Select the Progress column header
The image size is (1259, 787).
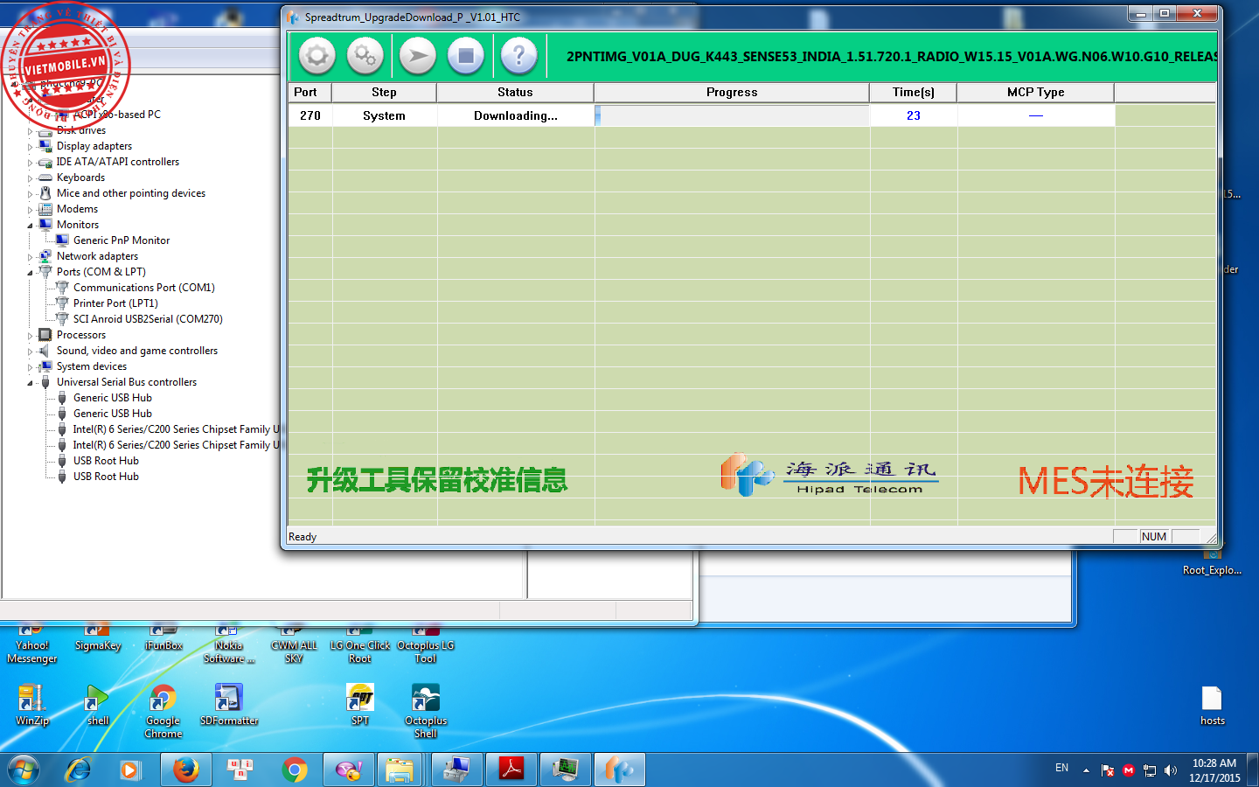[732, 93]
